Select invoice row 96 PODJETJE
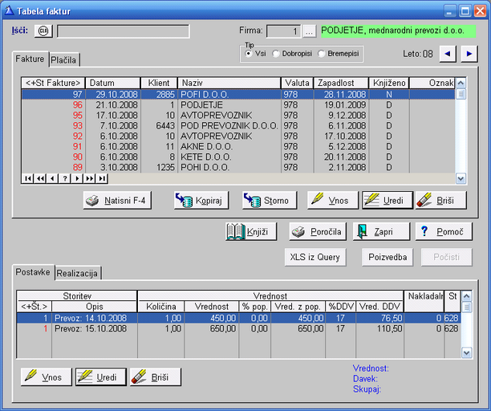 point(238,105)
